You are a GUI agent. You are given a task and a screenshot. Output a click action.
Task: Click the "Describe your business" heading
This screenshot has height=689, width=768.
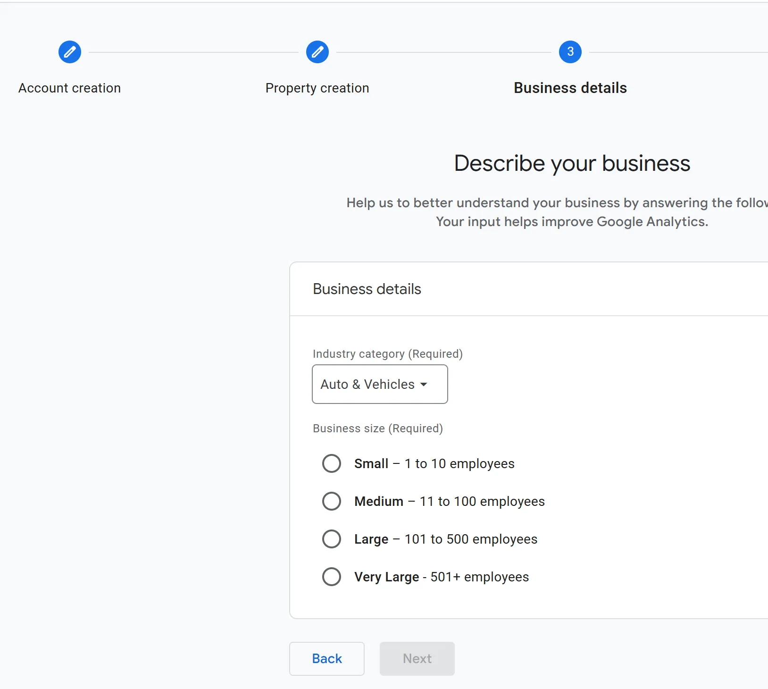point(572,163)
